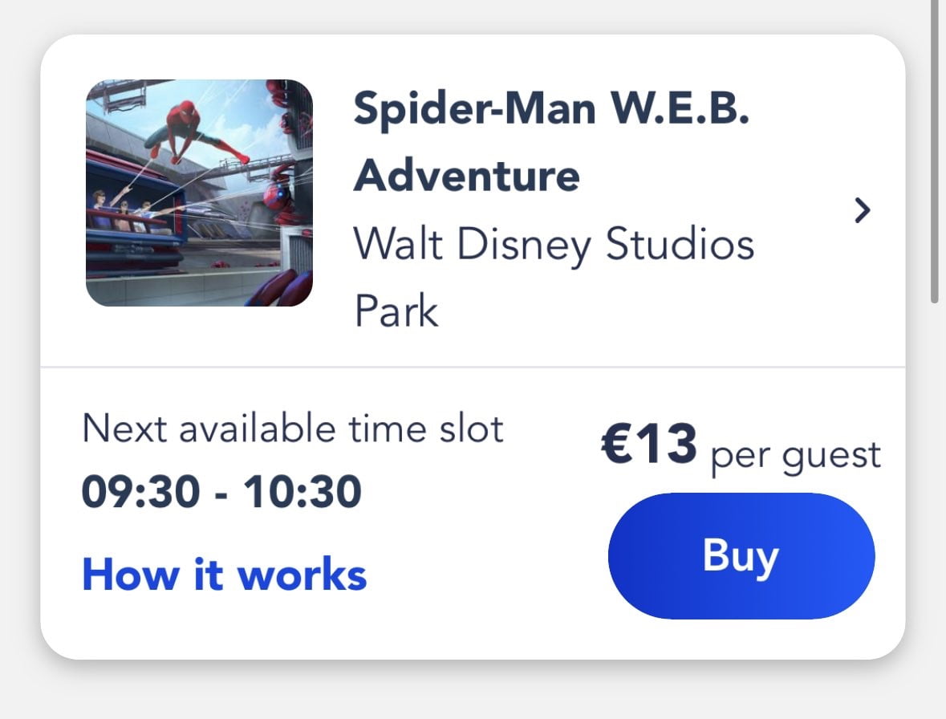Click the divider line below the attraction header
This screenshot has height=719, width=946.
coord(473,368)
